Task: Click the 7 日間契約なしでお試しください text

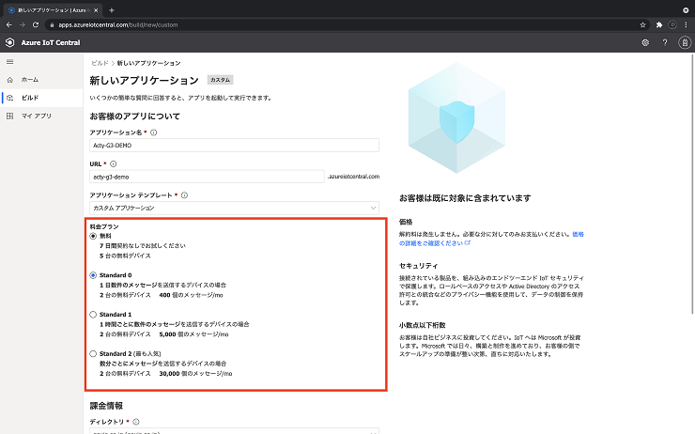Action: [143, 245]
